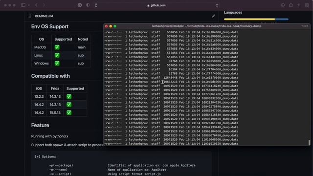Screen dimensions: 313x176
Task: Select the MacOS table cell
Action: tap(42, 47)
